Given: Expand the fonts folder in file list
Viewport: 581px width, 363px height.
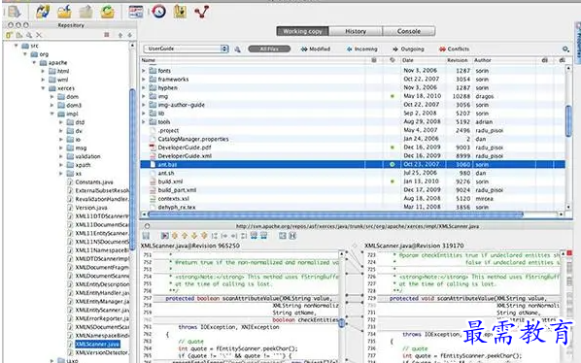Looking at the screenshot, I should tap(144, 70).
